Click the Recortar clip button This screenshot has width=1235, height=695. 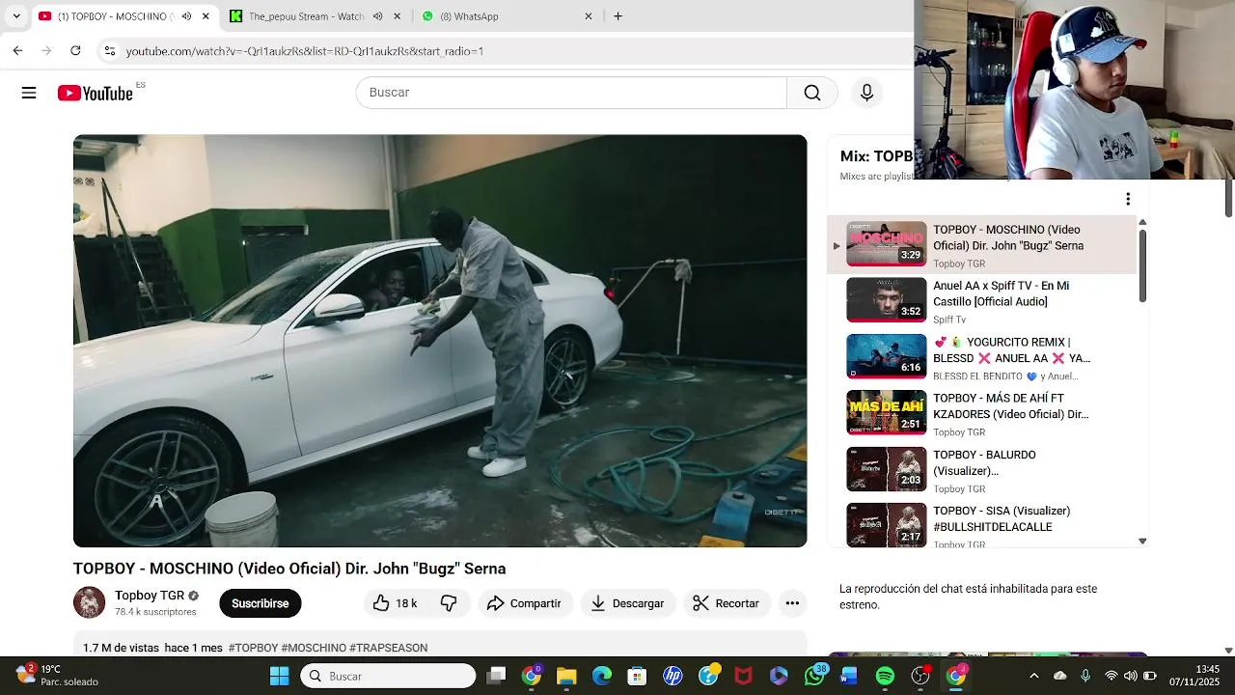727,603
